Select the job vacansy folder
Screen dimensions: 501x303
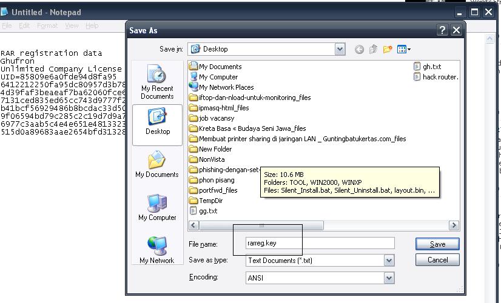[212, 118]
